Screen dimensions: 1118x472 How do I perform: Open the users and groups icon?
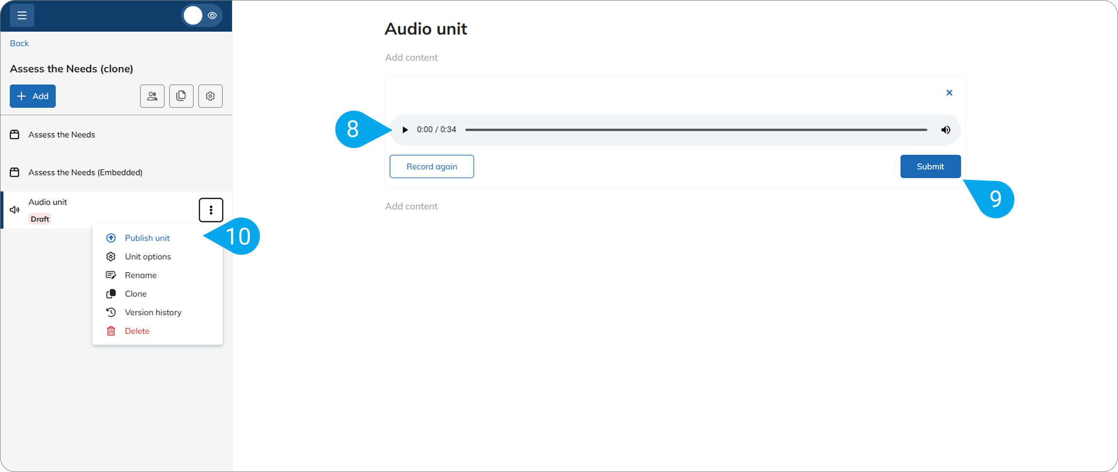(152, 96)
